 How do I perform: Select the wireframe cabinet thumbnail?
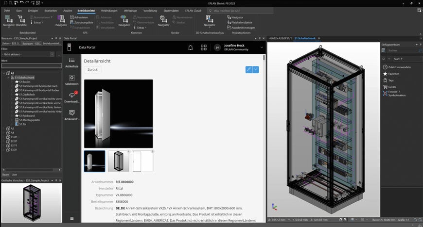pyautogui.click(x=119, y=161)
